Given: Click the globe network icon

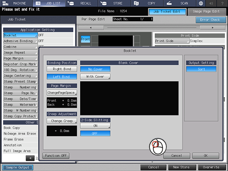Looking at the screenshot, I should pos(201,3).
